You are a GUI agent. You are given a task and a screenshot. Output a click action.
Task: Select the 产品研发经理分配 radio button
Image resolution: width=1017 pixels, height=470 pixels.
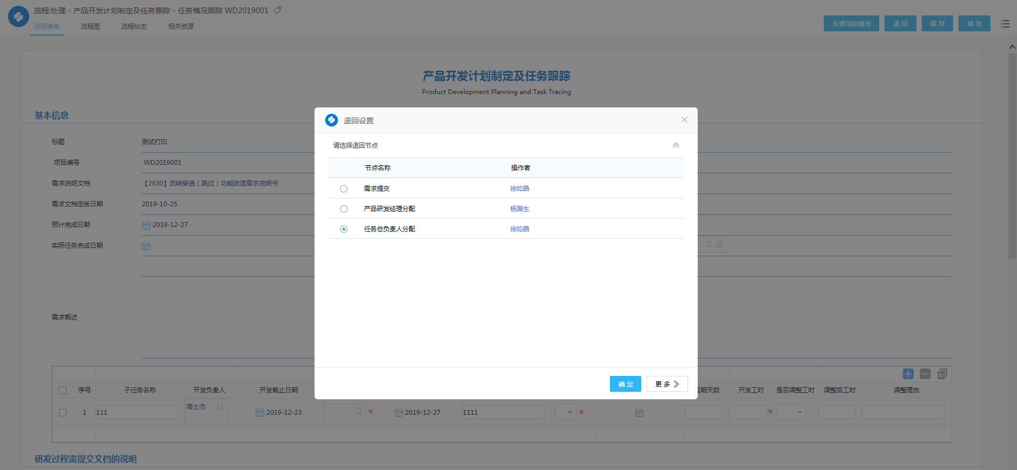tap(344, 209)
